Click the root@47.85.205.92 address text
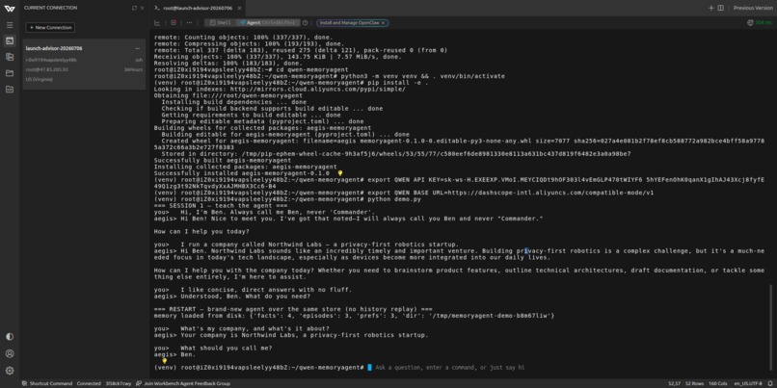The image size is (777, 388). [47, 69]
